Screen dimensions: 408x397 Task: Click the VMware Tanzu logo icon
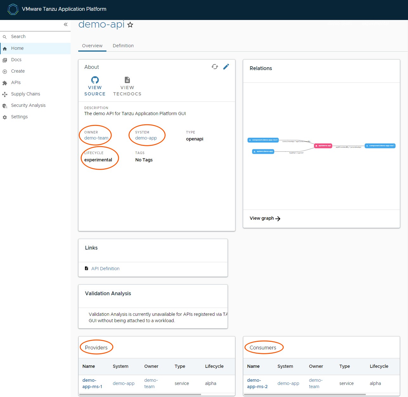pos(13,9)
